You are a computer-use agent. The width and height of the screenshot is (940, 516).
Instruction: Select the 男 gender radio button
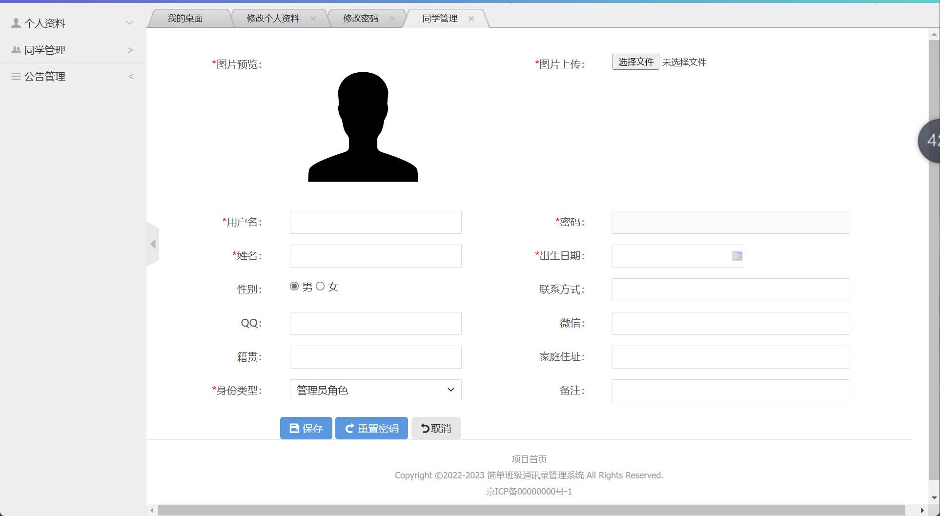point(294,287)
